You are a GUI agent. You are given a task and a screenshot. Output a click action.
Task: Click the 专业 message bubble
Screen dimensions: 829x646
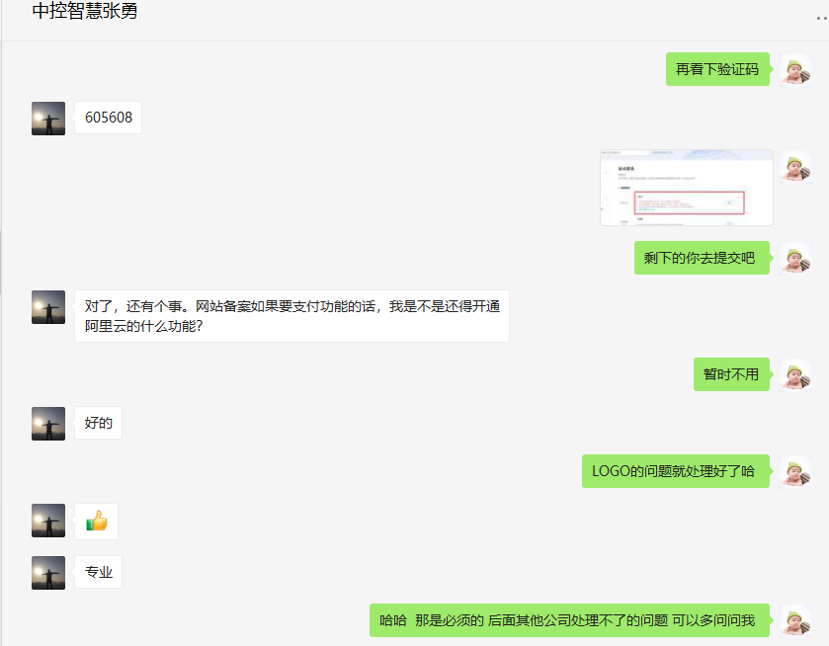coord(98,571)
